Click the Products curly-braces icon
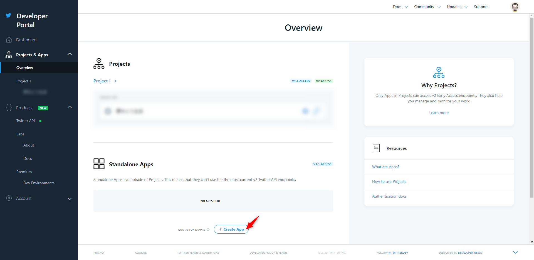 9,108
